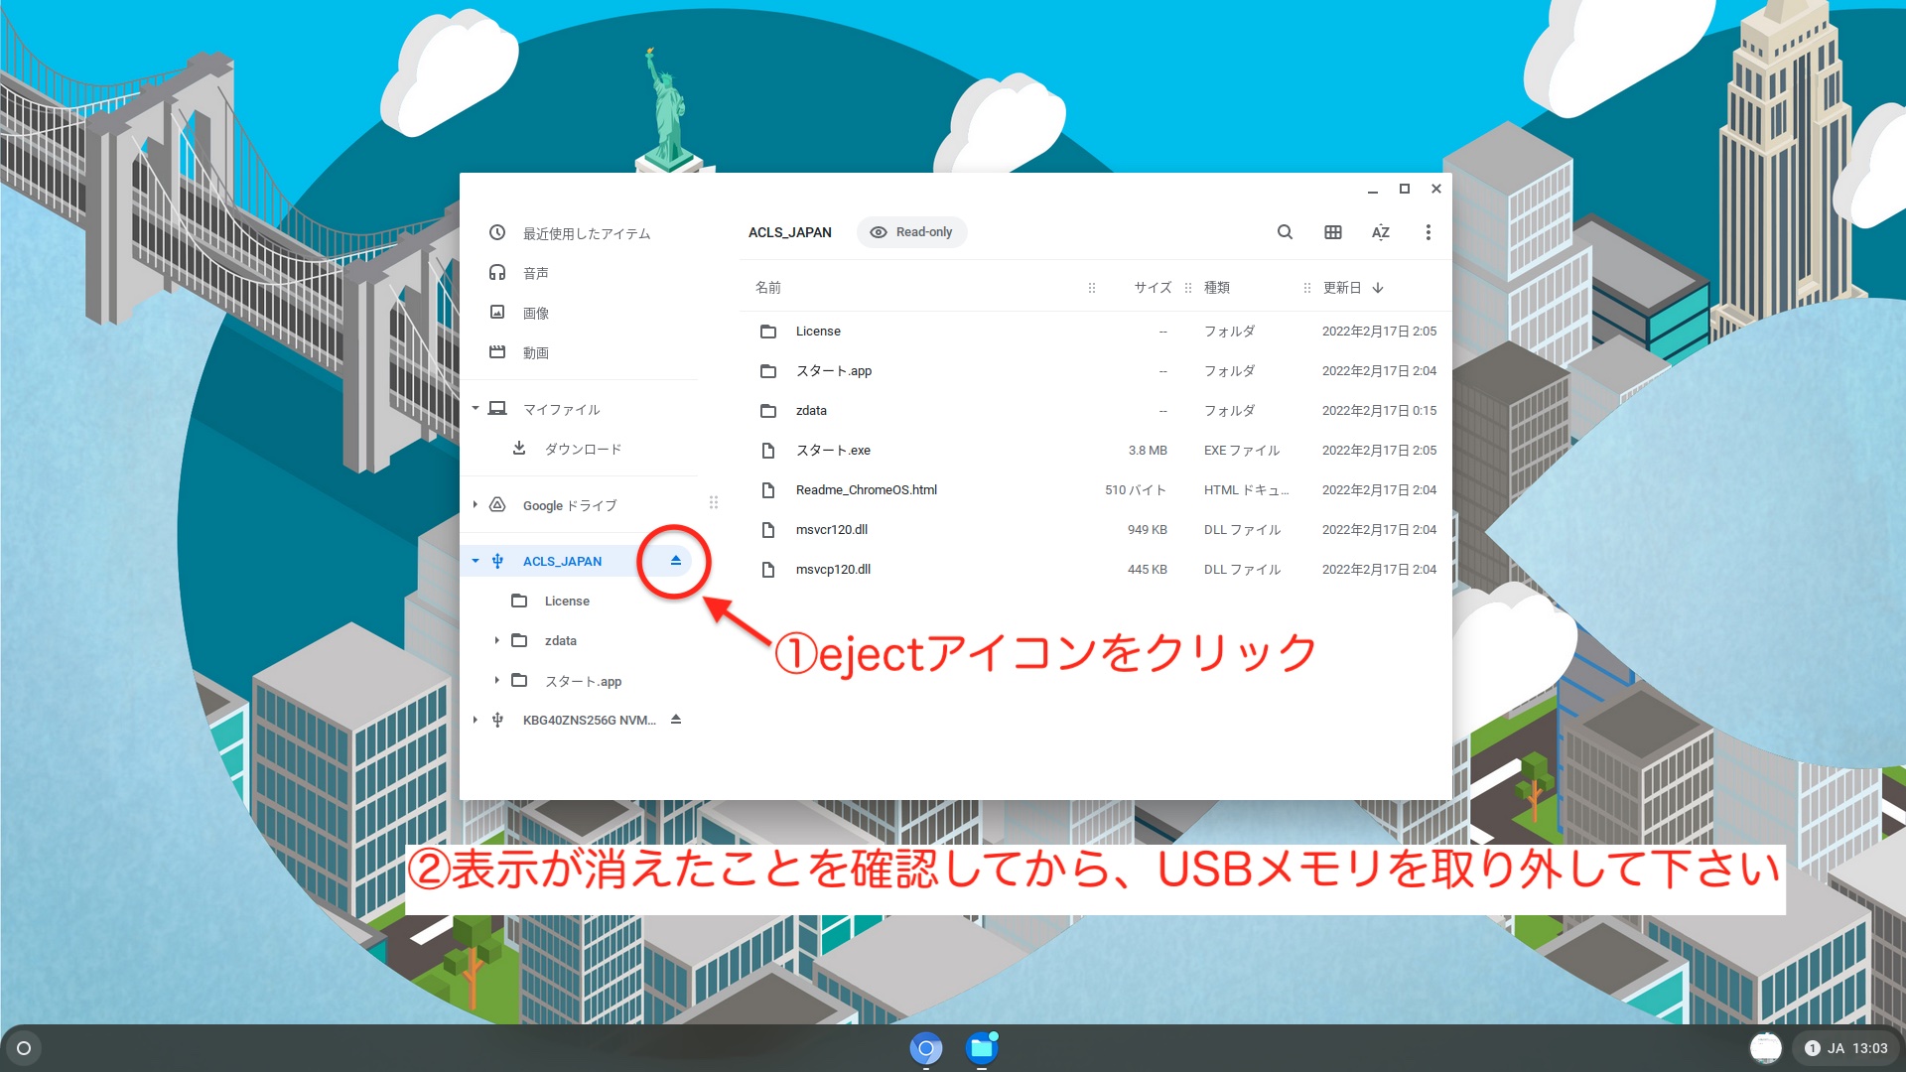Open the Downloads (ダウンロード) folder
The height and width of the screenshot is (1072, 1906).
pyautogui.click(x=580, y=449)
